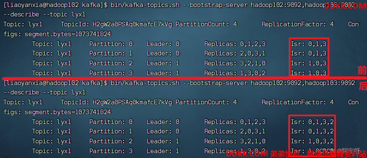Select 'Partition: 1' in the second describe output

(111, 131)
